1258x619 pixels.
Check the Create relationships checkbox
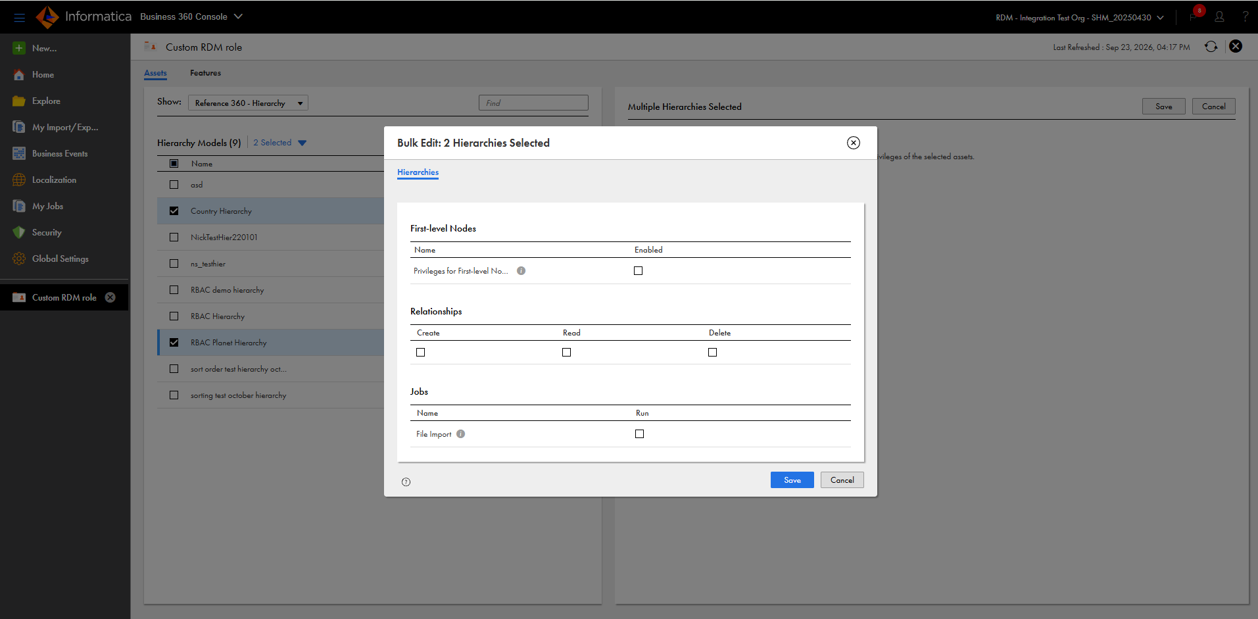coord(421,352)
